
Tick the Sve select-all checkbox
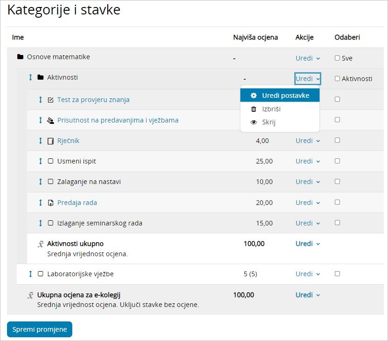pos(337,58)
